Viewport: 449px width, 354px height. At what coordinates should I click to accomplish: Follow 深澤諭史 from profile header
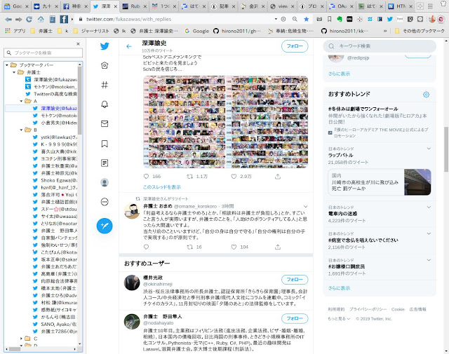click(295, 46)
